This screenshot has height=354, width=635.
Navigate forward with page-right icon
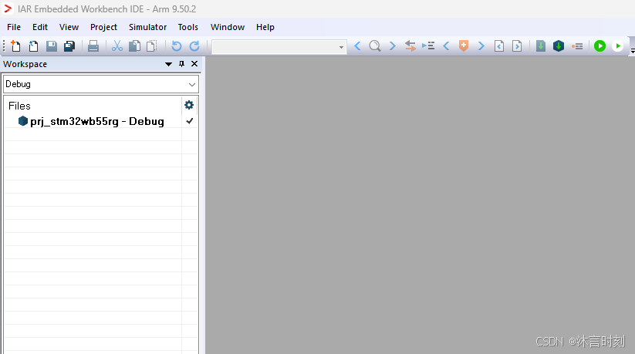tap(517, 46)
